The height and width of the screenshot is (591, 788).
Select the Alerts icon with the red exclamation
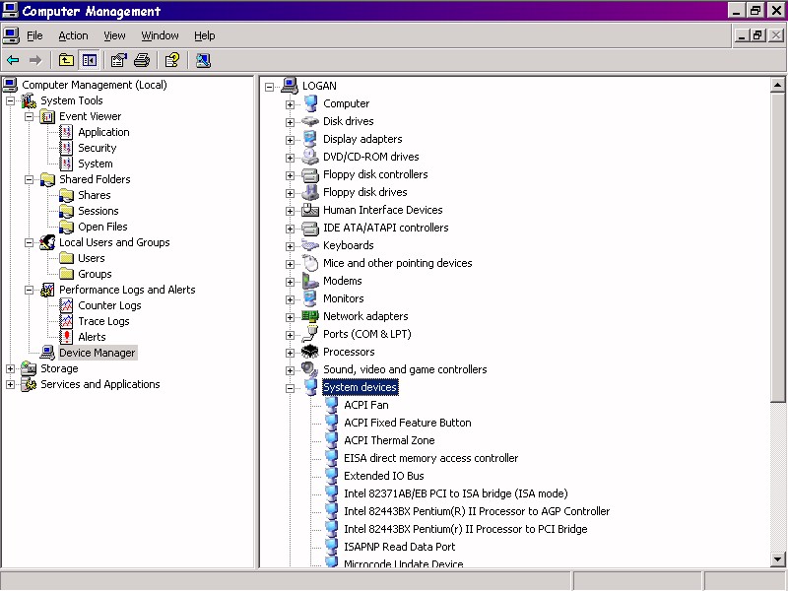tap(66, 337)
